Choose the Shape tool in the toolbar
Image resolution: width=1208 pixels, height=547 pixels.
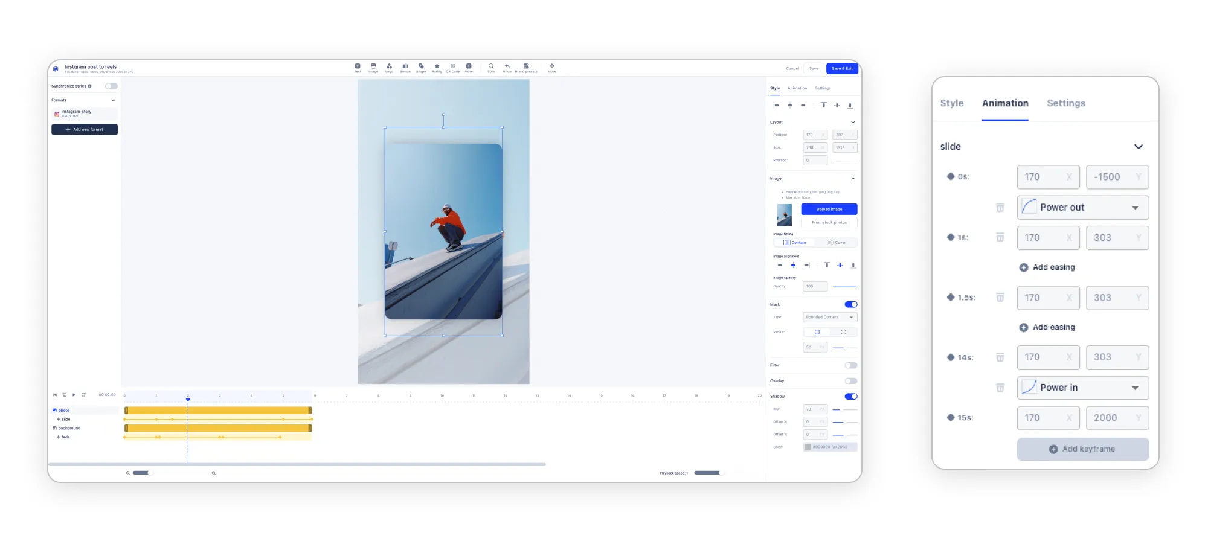421,68
